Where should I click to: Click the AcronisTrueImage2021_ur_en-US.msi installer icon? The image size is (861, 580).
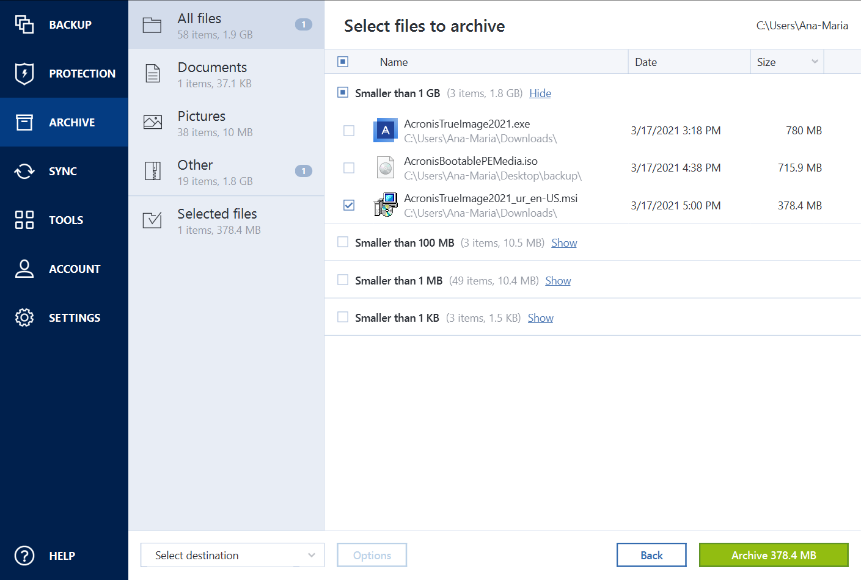click(x=386, y=205)
